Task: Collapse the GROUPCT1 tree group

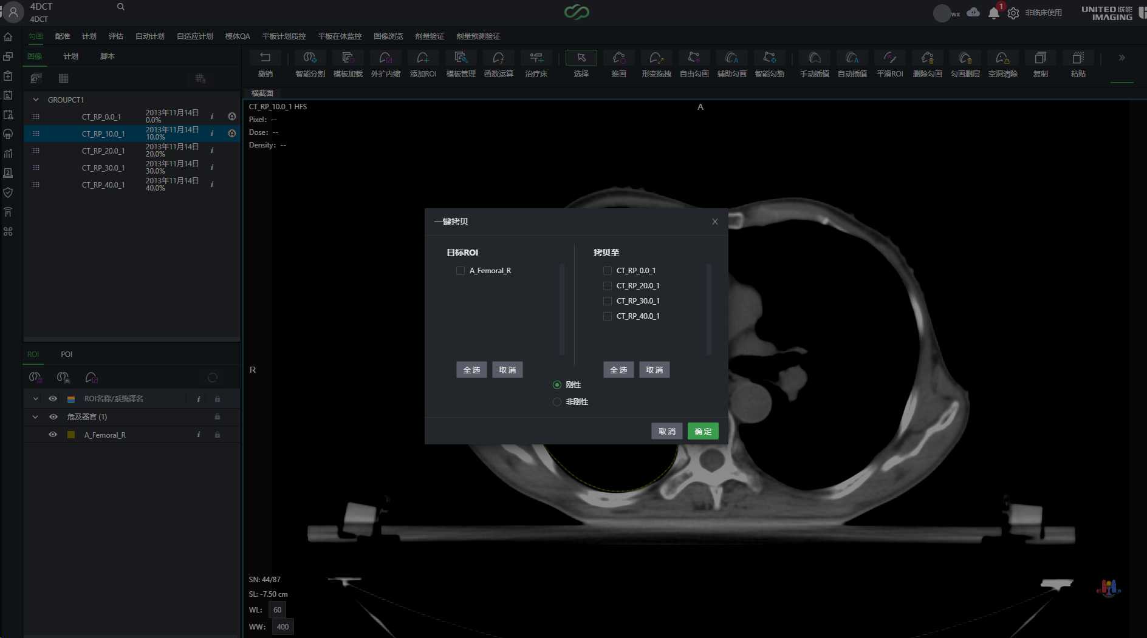Action: pyautogui.click(x=36, y=100)
